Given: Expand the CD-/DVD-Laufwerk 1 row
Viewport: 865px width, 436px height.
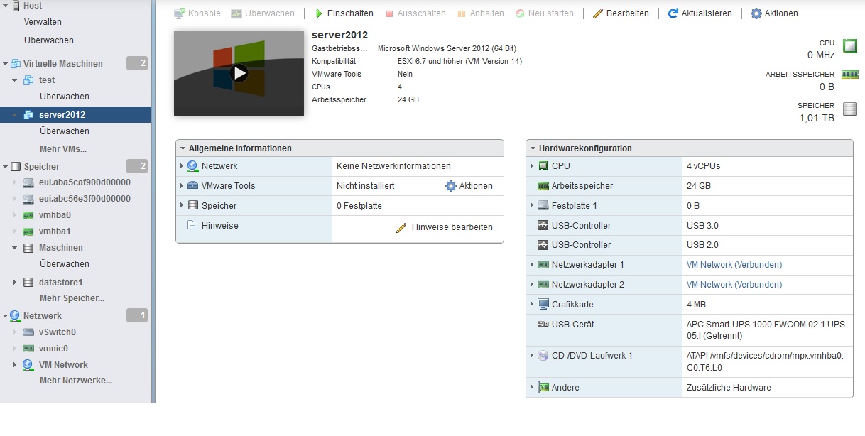Looking at the screenshot, I should click(531, 356).
